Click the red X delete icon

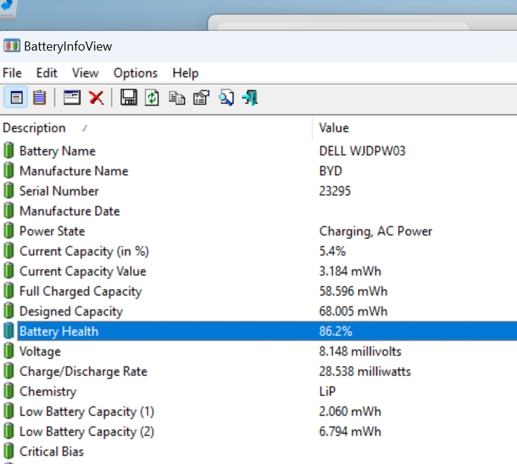click(x=96, y=98)
